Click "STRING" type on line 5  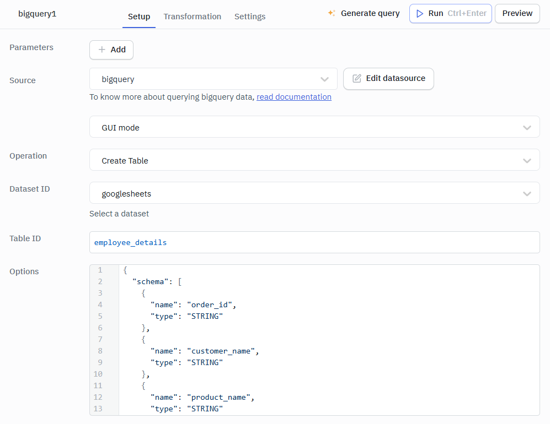[205, 317]
